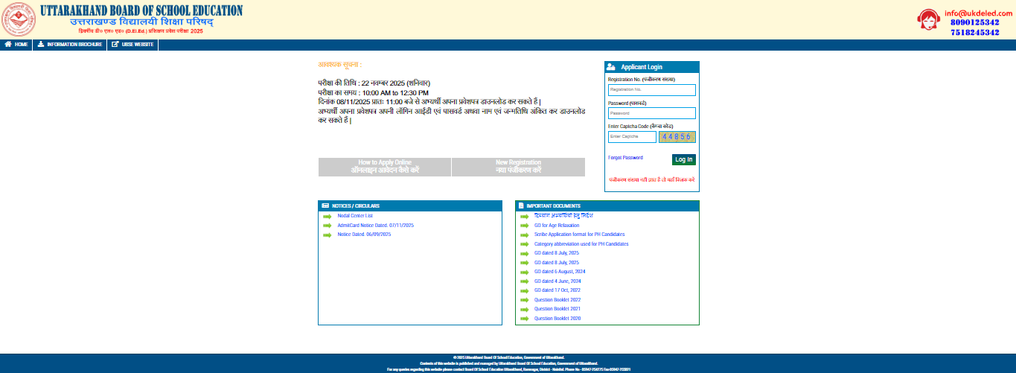Click the external-link icon beside UBSE Website
This screenshot has height=373, width=1016.
(115, 45)
